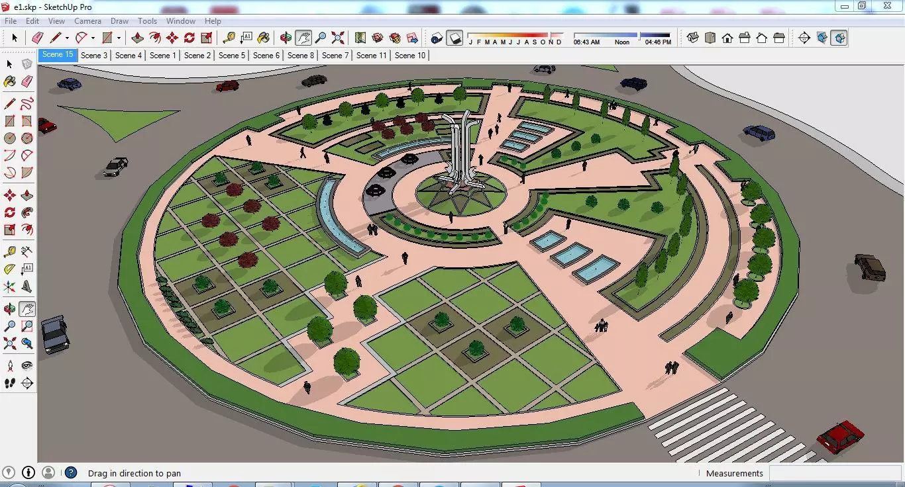
Task: Pick the Push/Pull tool in top toolbar
Action: pos(138,38)
